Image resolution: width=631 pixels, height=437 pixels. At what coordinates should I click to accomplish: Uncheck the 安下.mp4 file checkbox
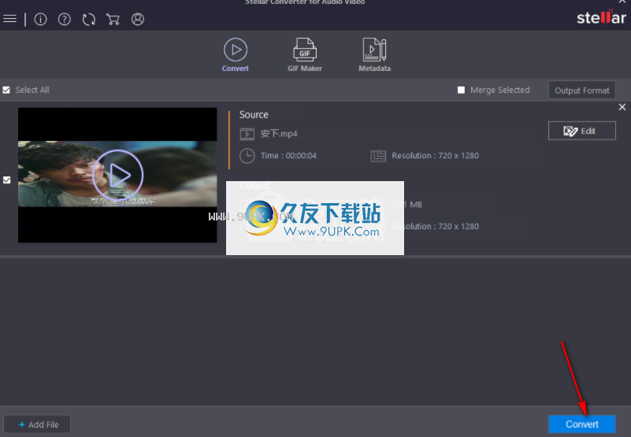[x=7, y=180]
